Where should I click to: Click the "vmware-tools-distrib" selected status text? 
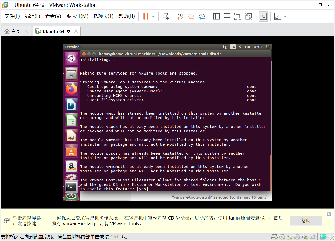point(220,197)
